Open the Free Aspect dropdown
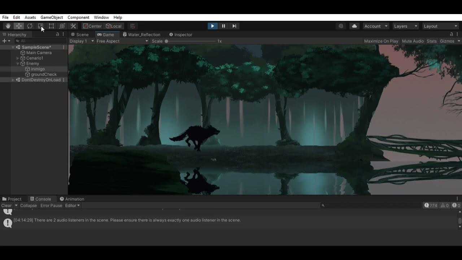Viewport: 462px width, 260px height. pyautogui.click(x=122, y=41)
